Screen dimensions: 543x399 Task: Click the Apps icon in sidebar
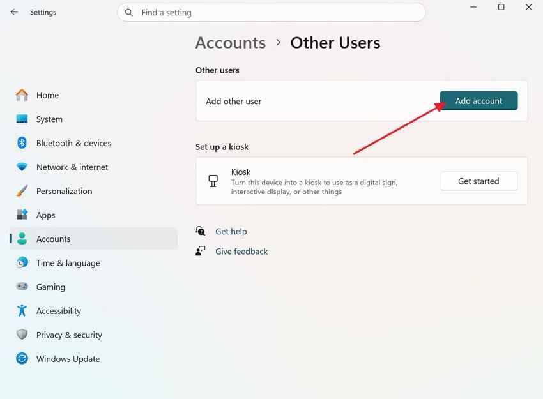(22, 215)
